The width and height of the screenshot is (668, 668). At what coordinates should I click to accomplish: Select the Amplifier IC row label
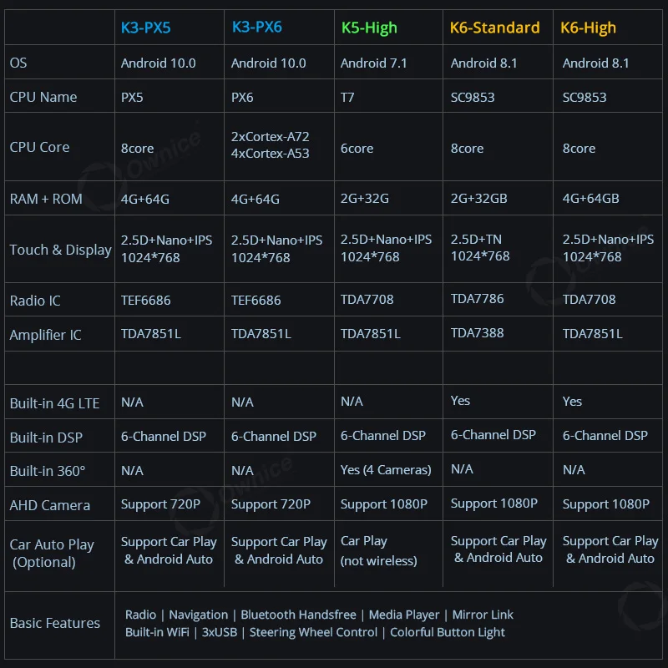click(45, 335)
